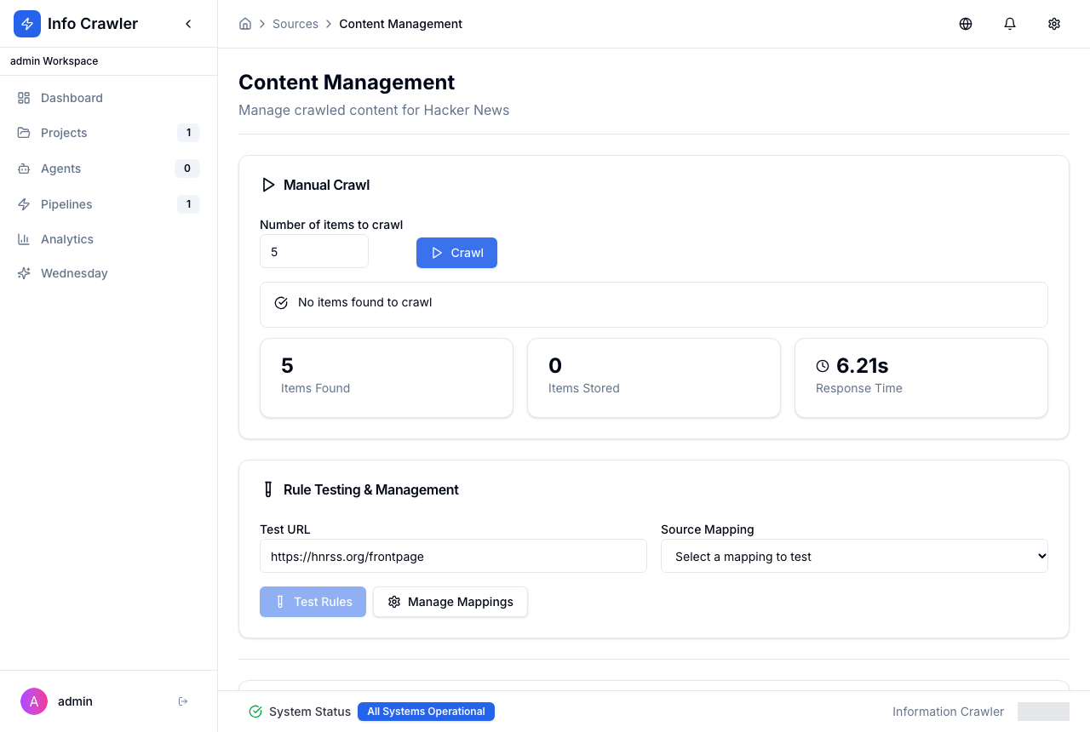Click the Test Rules button
The image size is (1090, 732).
[313, 602]
